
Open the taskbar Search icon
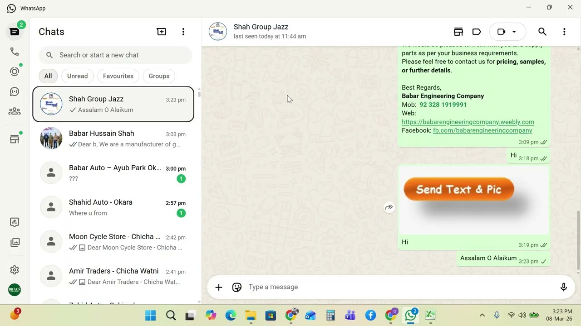171,316
